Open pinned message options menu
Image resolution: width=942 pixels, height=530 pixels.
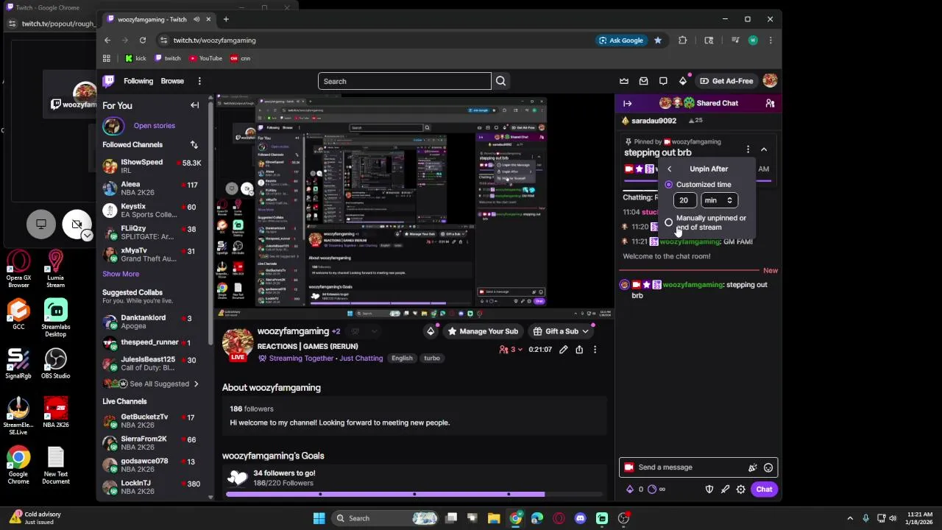pyautogui.click(x=748, y=149)
